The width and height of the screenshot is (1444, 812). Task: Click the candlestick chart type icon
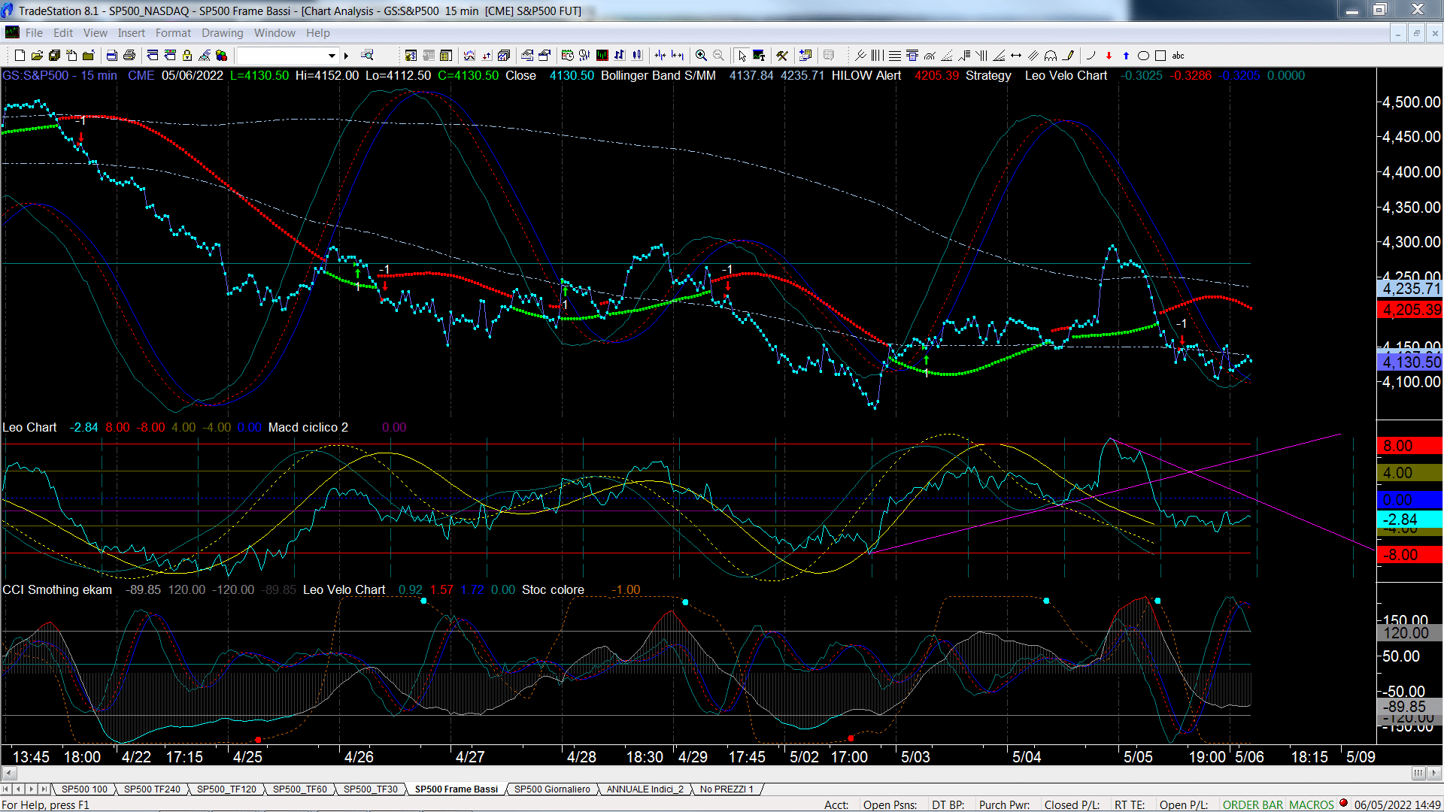[637, 55]
